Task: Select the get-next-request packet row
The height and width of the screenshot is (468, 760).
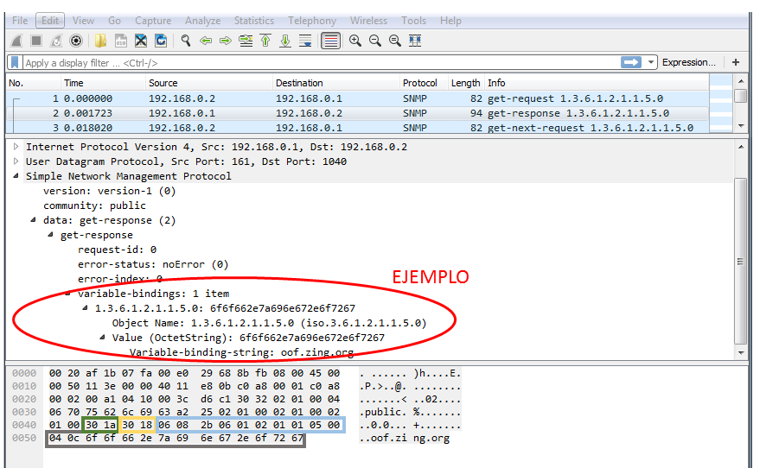Action: point(346,128)
